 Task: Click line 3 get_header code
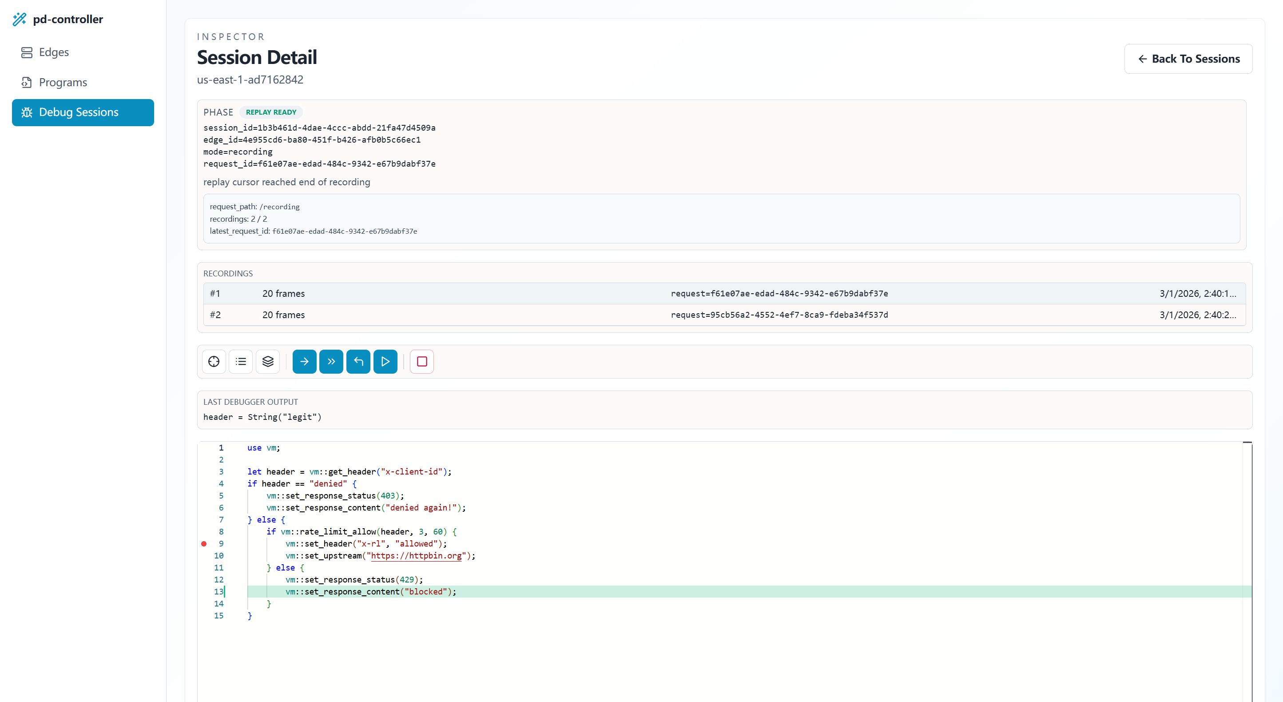click(349, 471)
